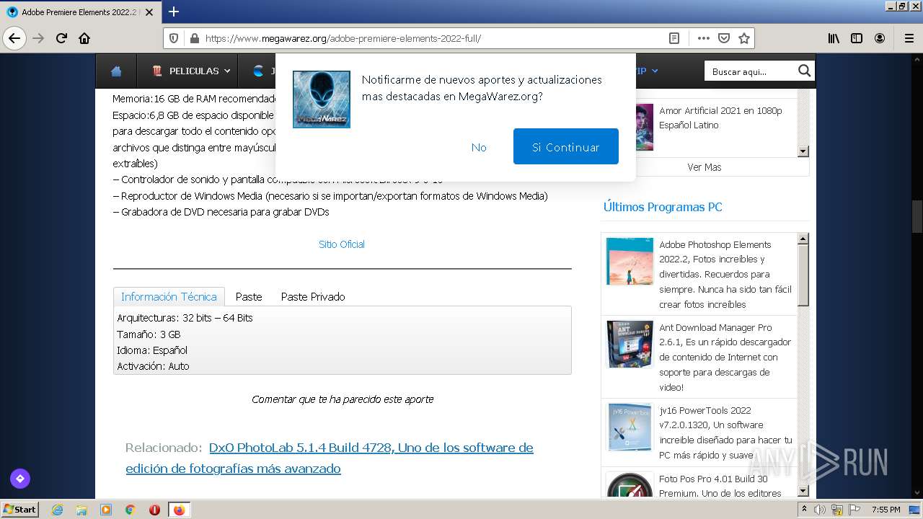The height and width of the screenshot is (519, 923).
Task: Save the page to Pocket
Action: (724, 38)
